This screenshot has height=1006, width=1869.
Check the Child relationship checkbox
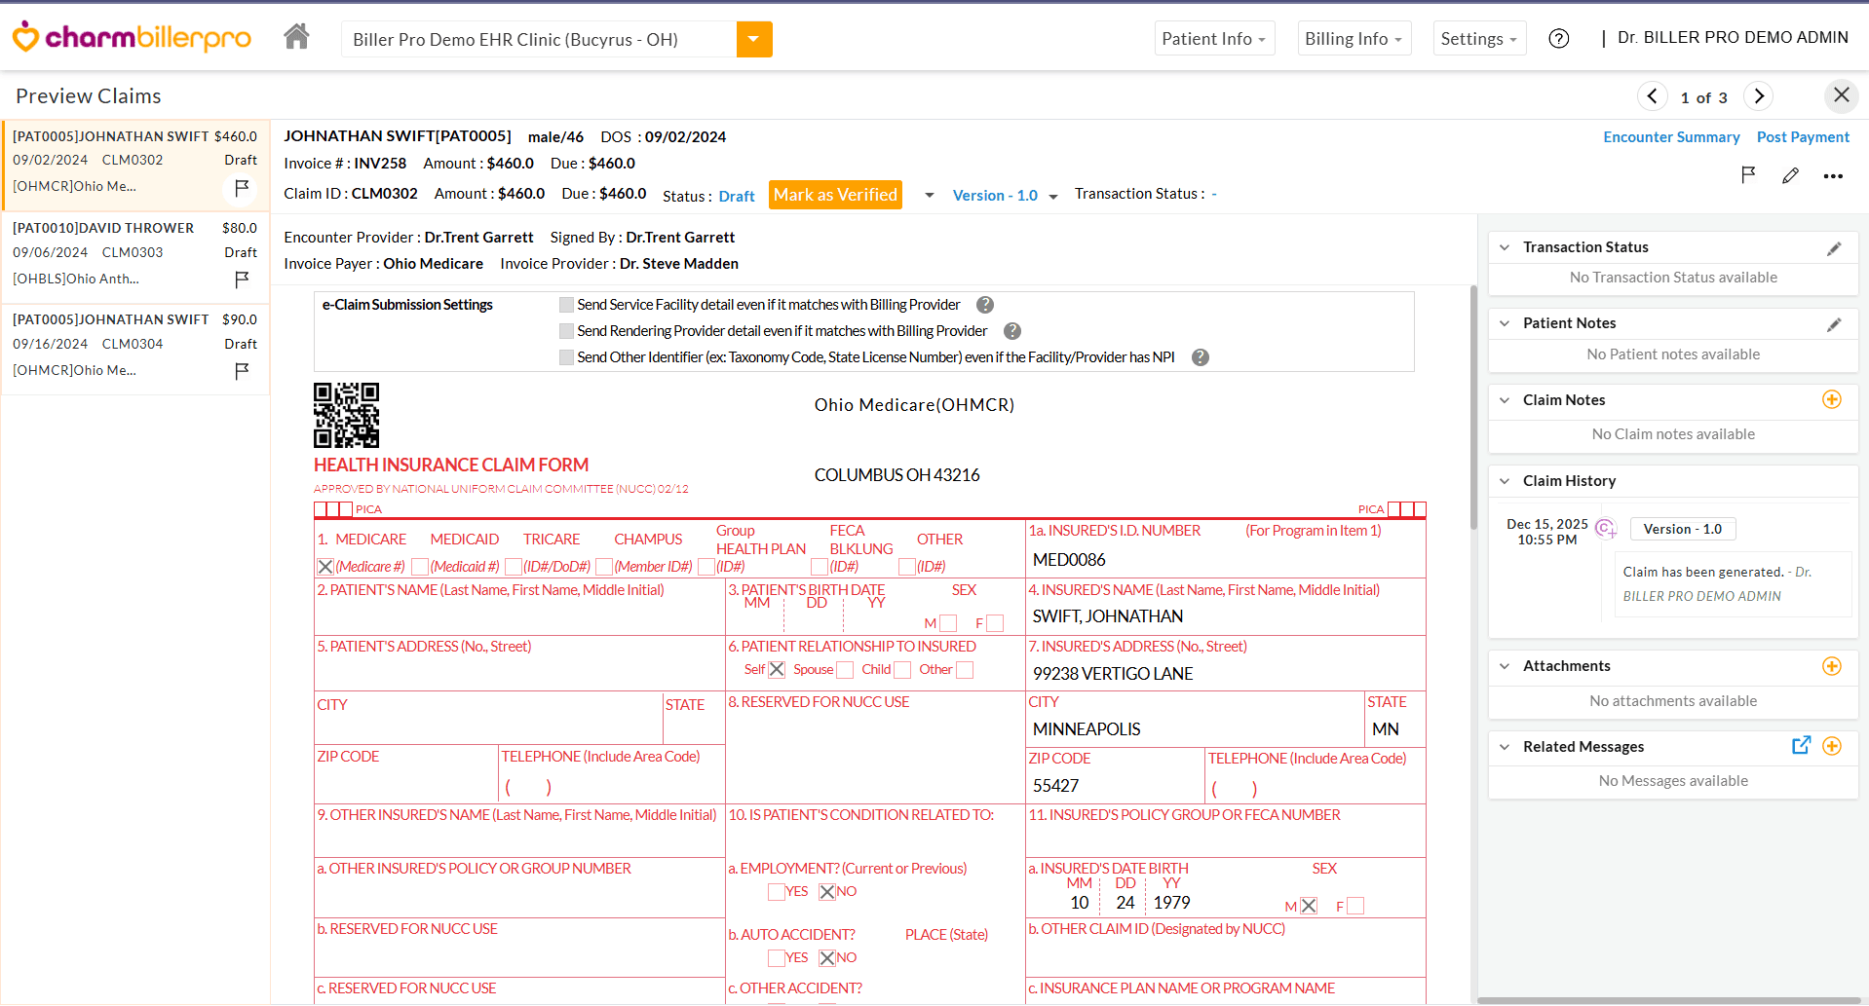(x=902, y=670)
